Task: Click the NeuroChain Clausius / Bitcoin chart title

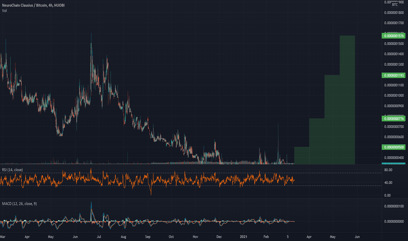Action: 33,5
